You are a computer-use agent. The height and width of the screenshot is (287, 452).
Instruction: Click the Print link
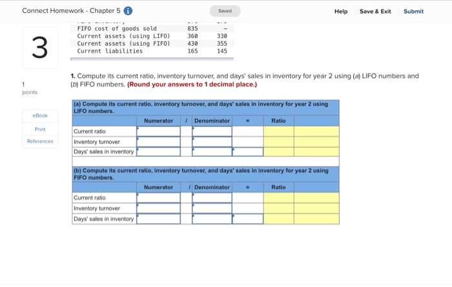[40, 129]
